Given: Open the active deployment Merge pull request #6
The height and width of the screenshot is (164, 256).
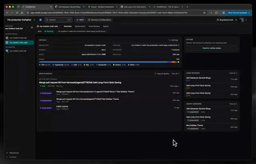Looking at the screenshot, I should click(80, 82).
